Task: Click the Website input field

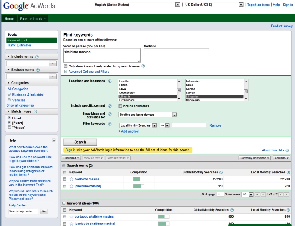Action: [177, 52]
